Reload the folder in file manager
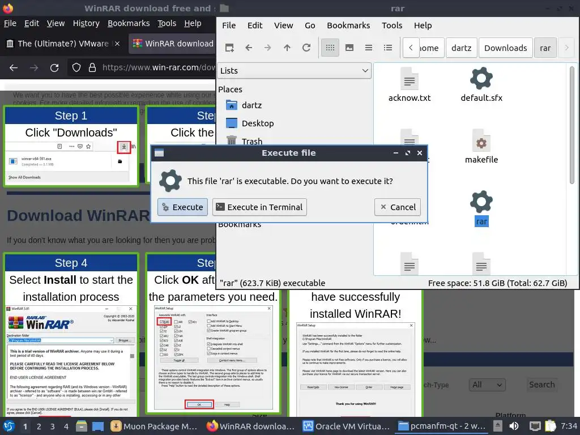Viewport: 580px width, 435px height. 306,48
